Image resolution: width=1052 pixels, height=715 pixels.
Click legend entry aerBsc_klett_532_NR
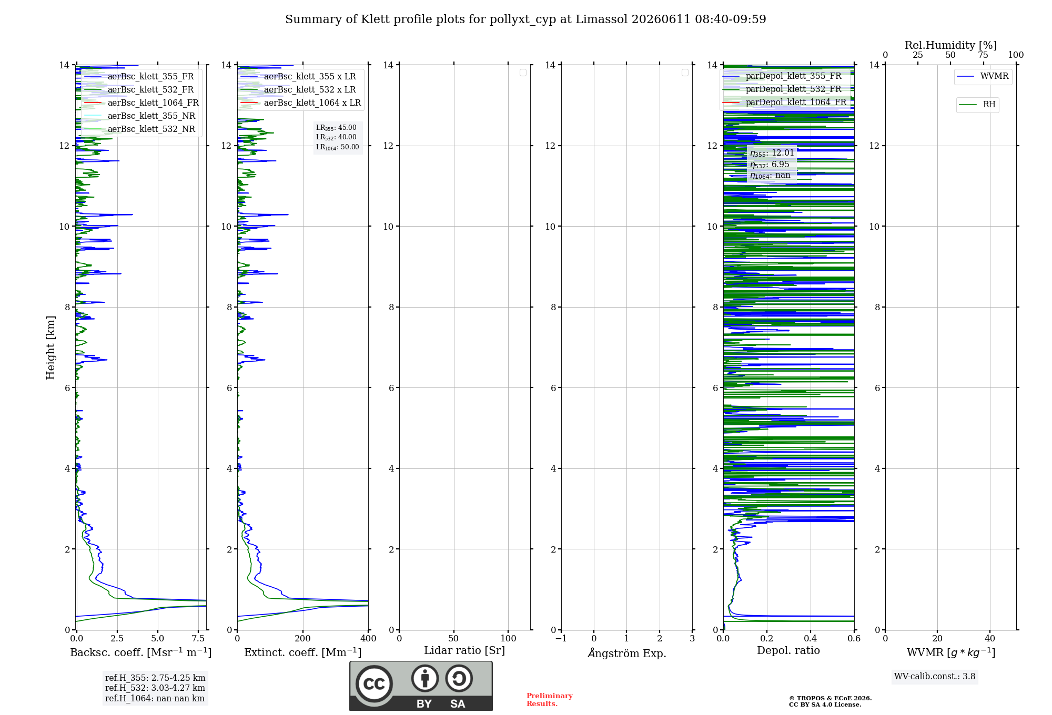[x=151, y=129]
